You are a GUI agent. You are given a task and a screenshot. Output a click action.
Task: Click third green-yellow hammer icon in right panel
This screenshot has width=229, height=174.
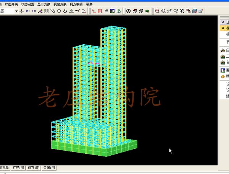tap(223, 63)
